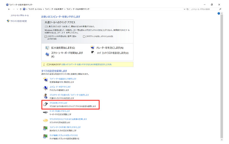Start スクリーン キーボードを開始します(K)
Screen dimensions: 229x144
pyautogui.click(x=67, y=55)
